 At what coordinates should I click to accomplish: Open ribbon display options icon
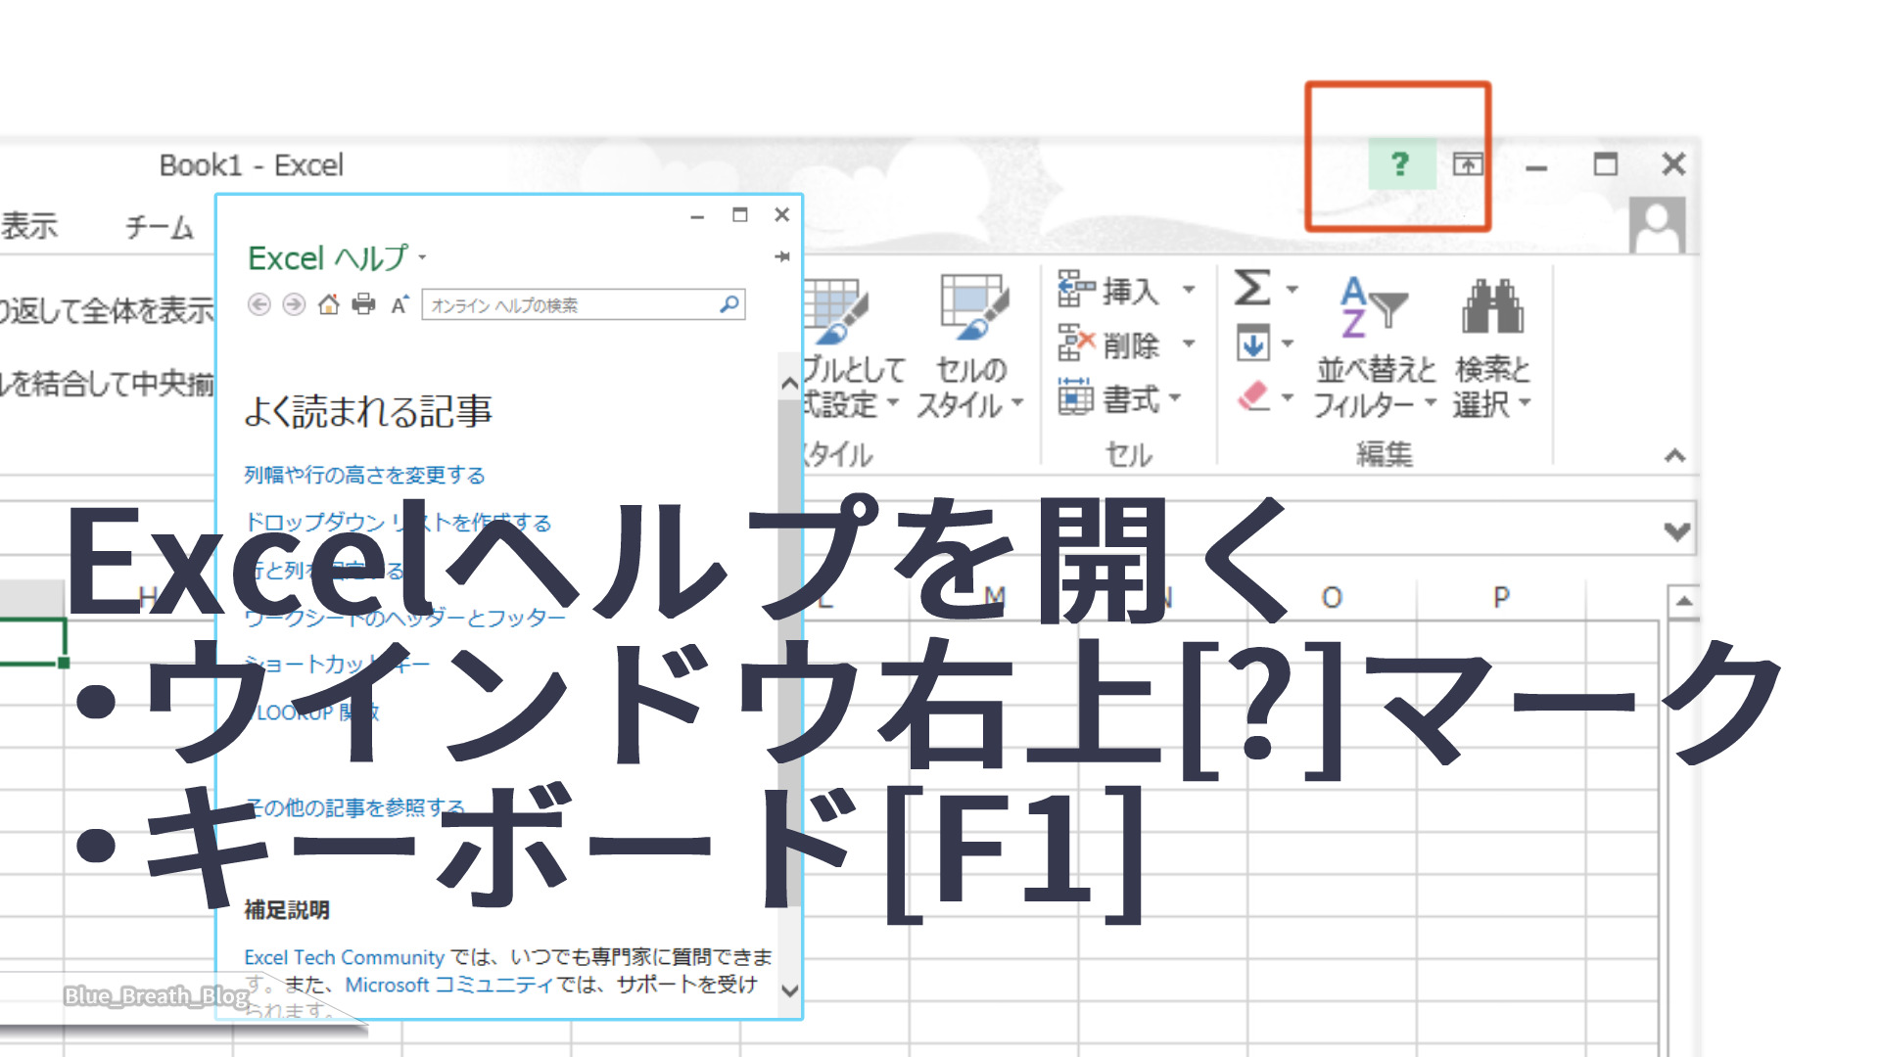point(1467,163)
